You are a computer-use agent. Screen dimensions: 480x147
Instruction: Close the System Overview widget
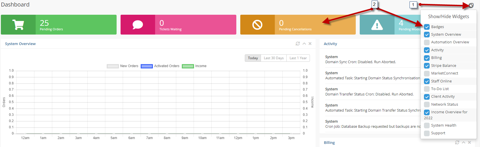tap(310, 44)
